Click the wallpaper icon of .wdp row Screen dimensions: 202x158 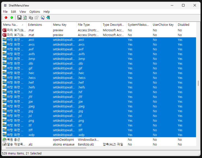coord(4,135)
